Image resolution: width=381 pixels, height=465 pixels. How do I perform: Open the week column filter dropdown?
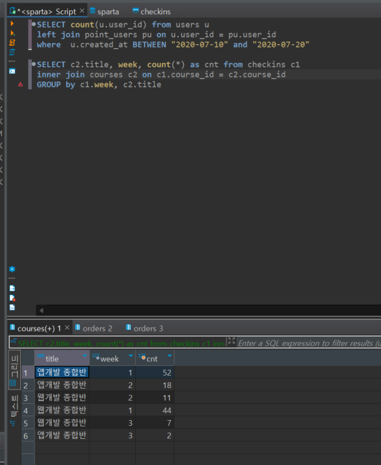pyautogui.click(x=130, y=356)
